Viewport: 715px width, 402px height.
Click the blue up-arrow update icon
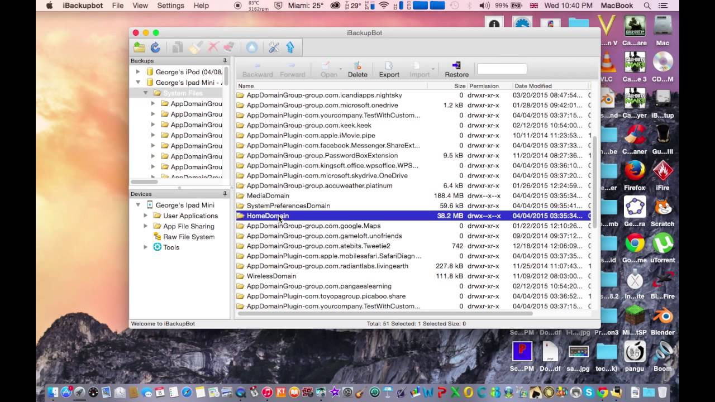coord(290,47)
